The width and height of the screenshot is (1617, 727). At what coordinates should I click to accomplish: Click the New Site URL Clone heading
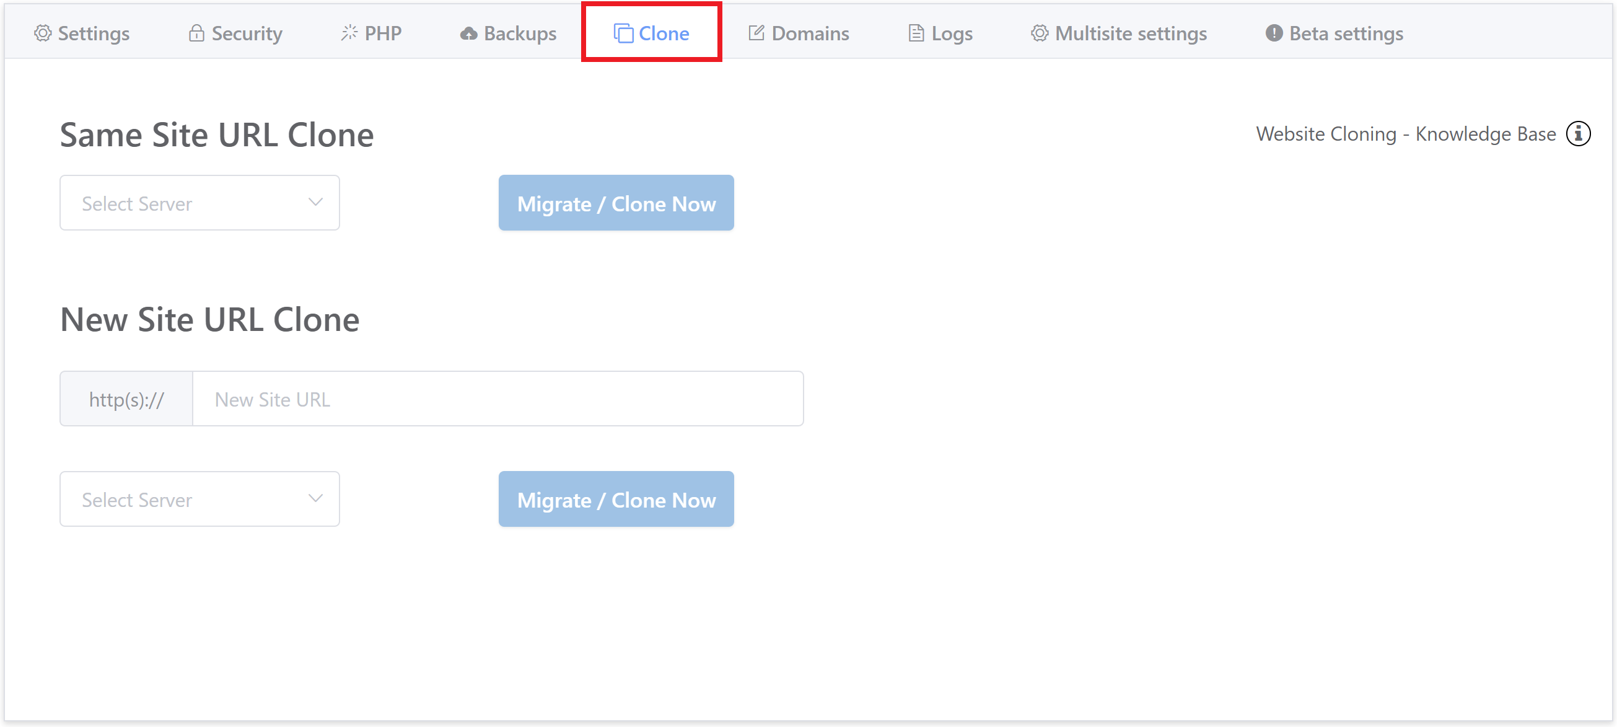pos(209,319)
